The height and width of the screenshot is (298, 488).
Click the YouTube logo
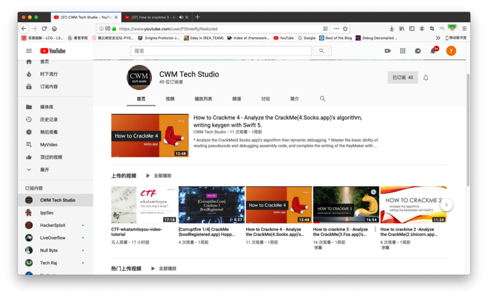(x=53, y=51)
